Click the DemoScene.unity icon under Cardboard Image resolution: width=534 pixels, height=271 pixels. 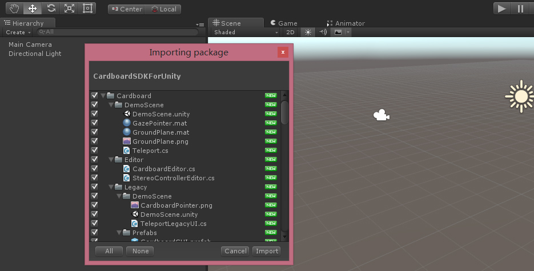point(127,114)
